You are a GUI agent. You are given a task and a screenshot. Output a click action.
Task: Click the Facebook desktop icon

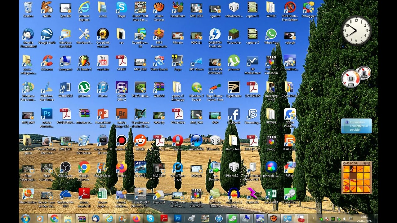234,116
